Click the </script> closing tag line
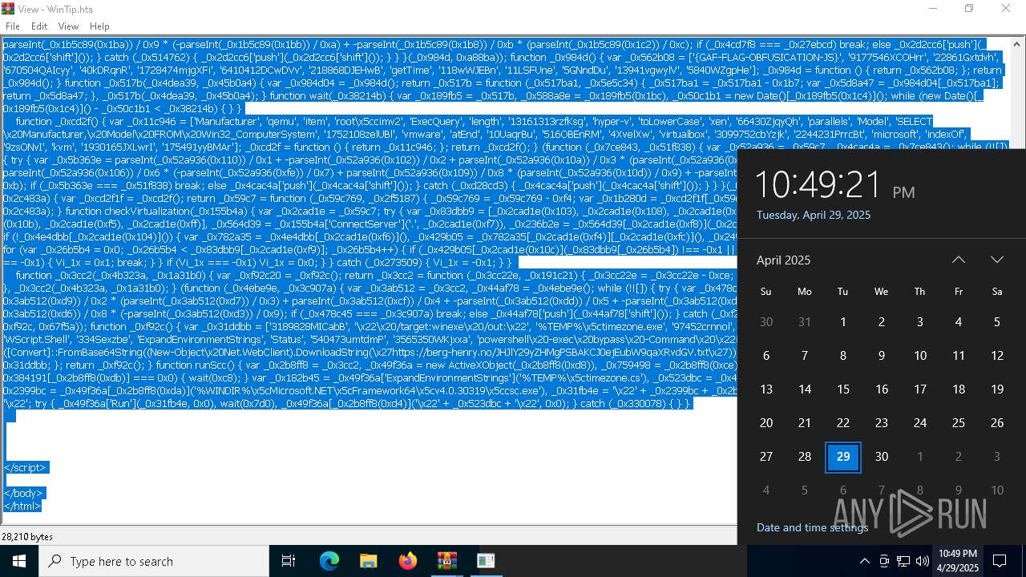The height and width of the screenshot is (577, 1026). (26, 467)
